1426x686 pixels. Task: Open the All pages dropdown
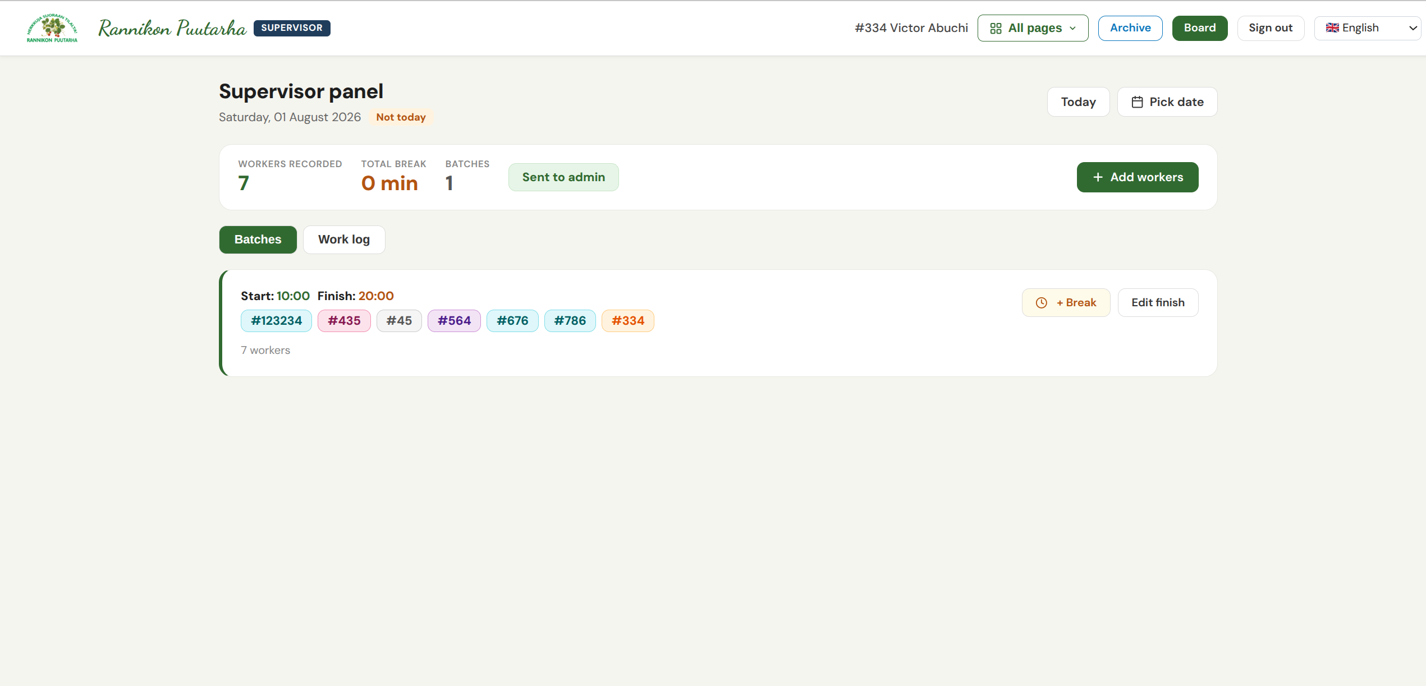[1033, 28]
